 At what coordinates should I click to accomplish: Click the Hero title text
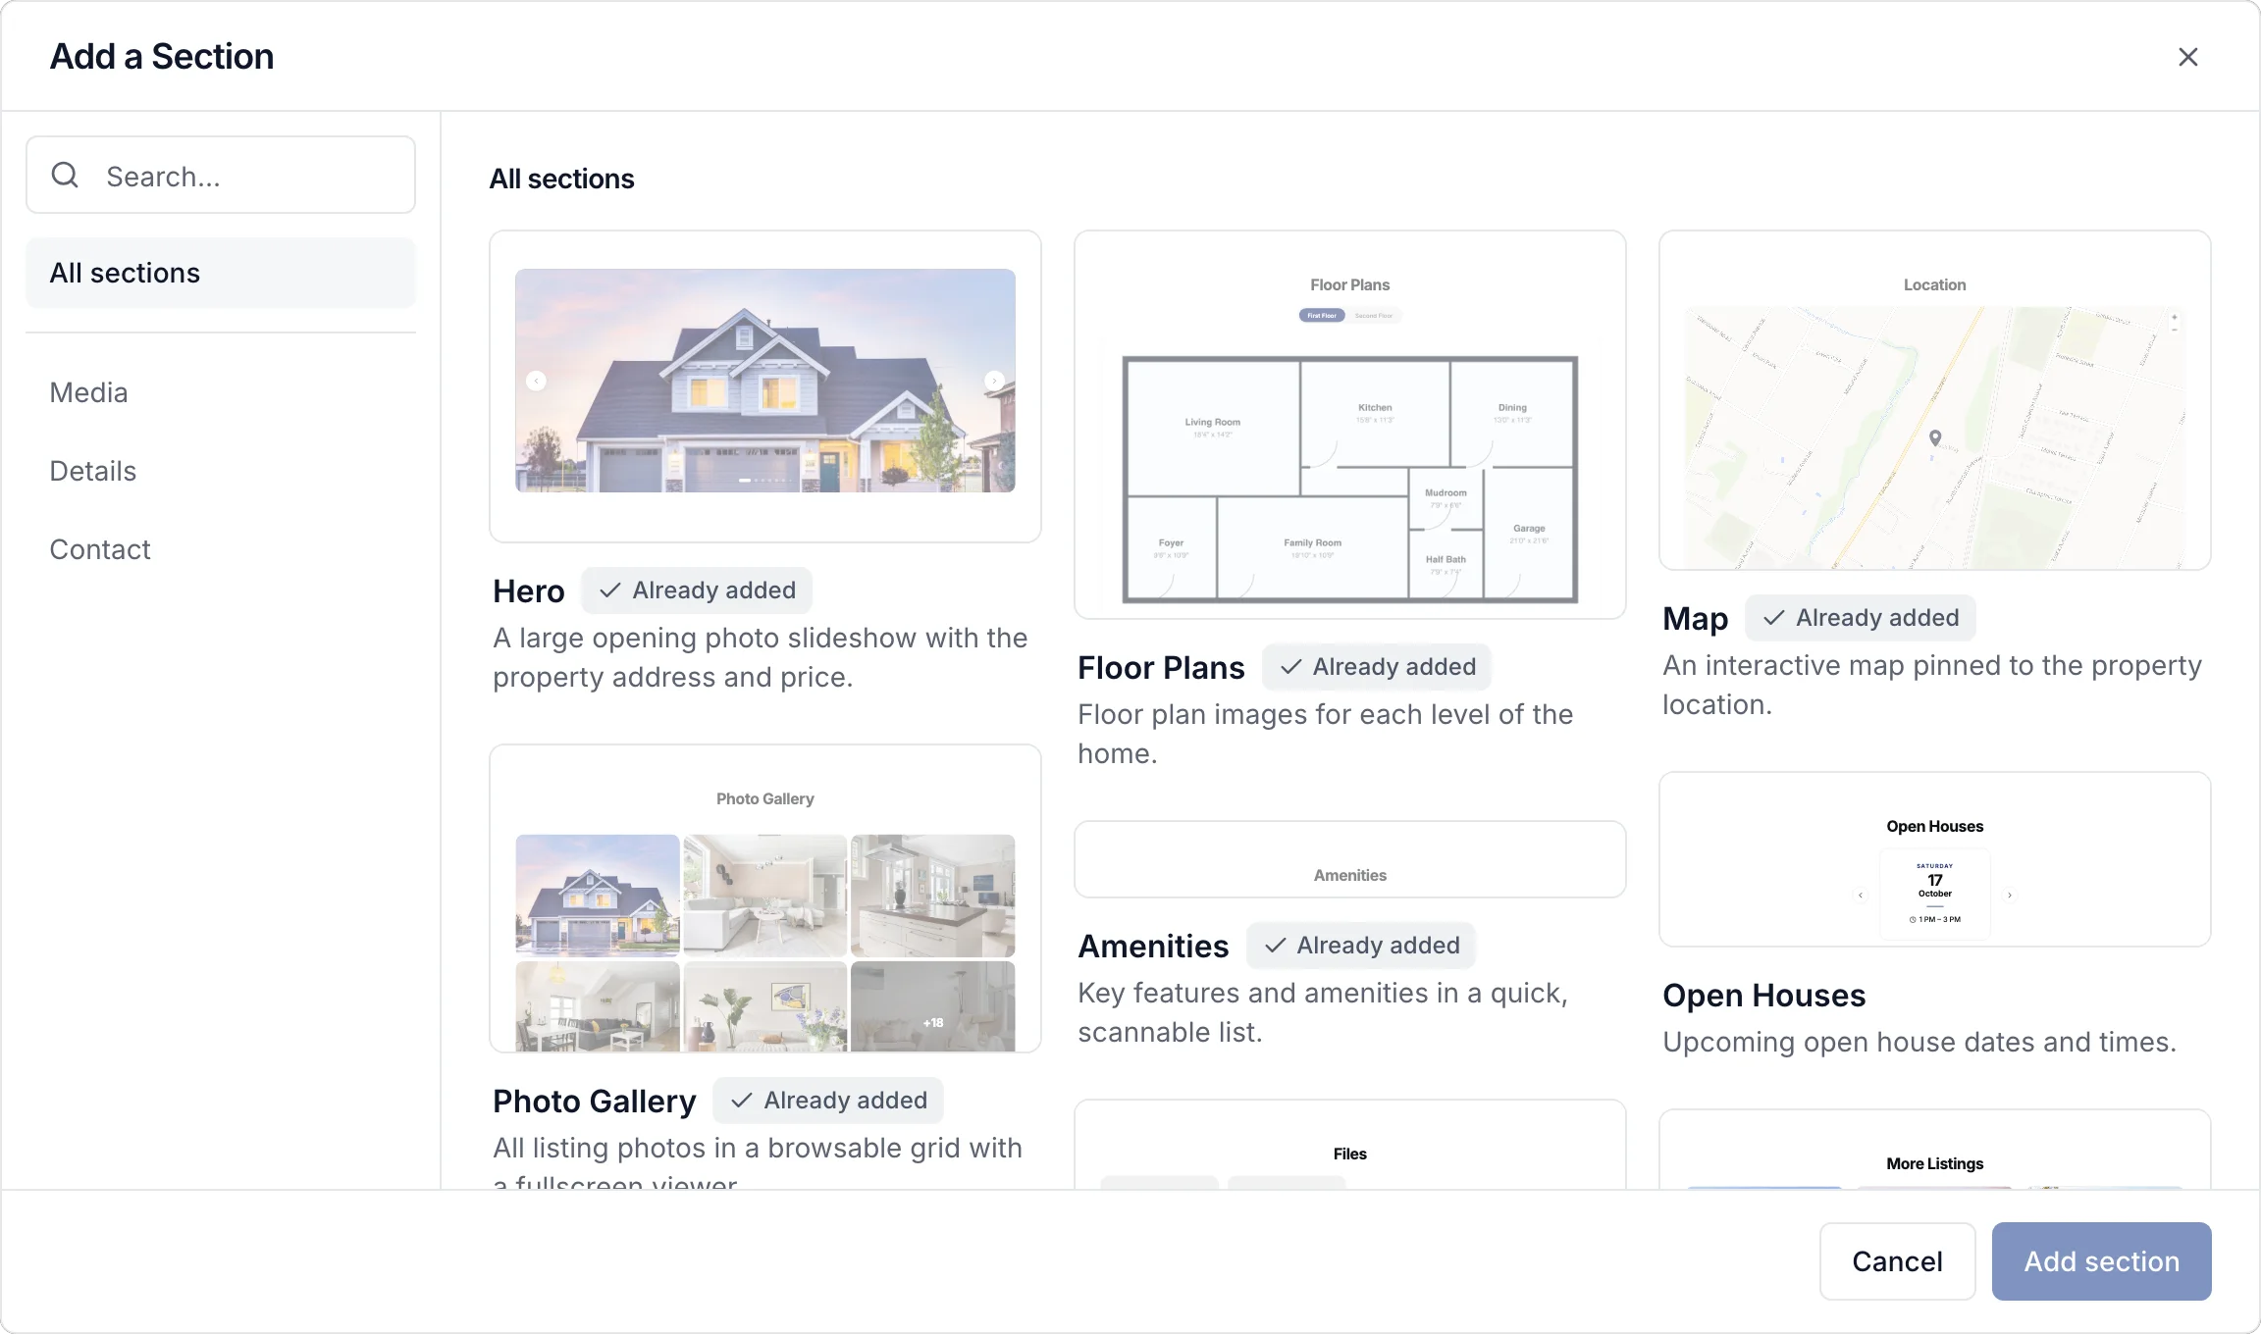[529, 591]
